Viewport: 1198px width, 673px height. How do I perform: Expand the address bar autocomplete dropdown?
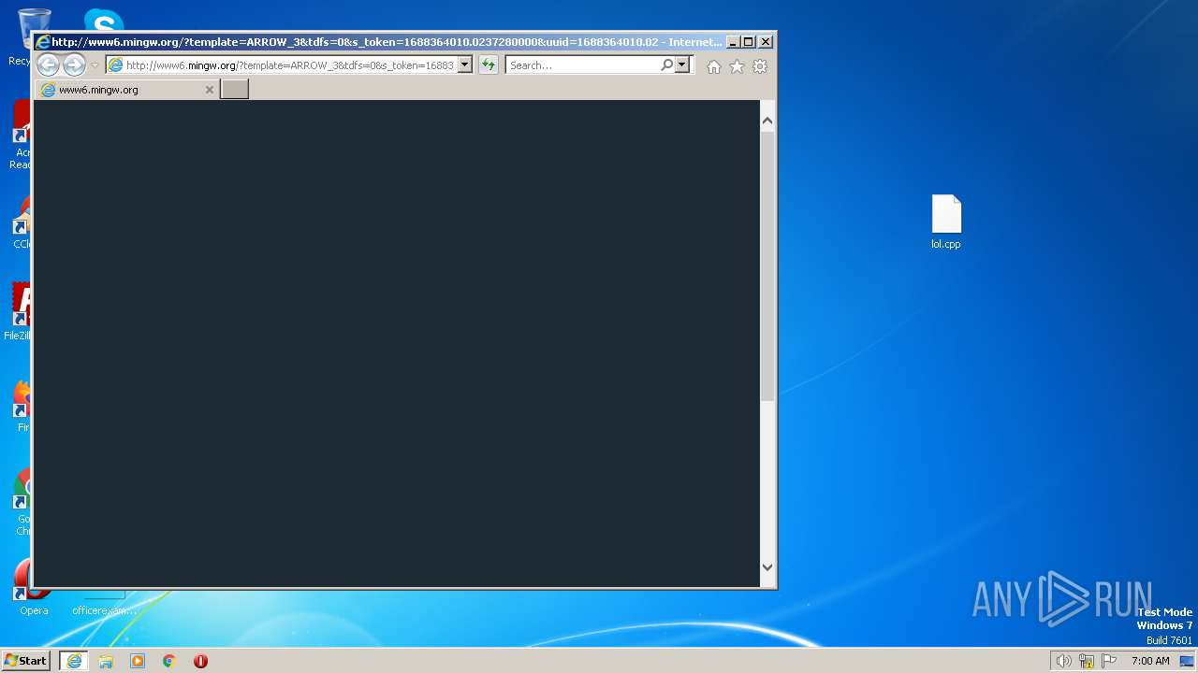(x=465, y=65)
